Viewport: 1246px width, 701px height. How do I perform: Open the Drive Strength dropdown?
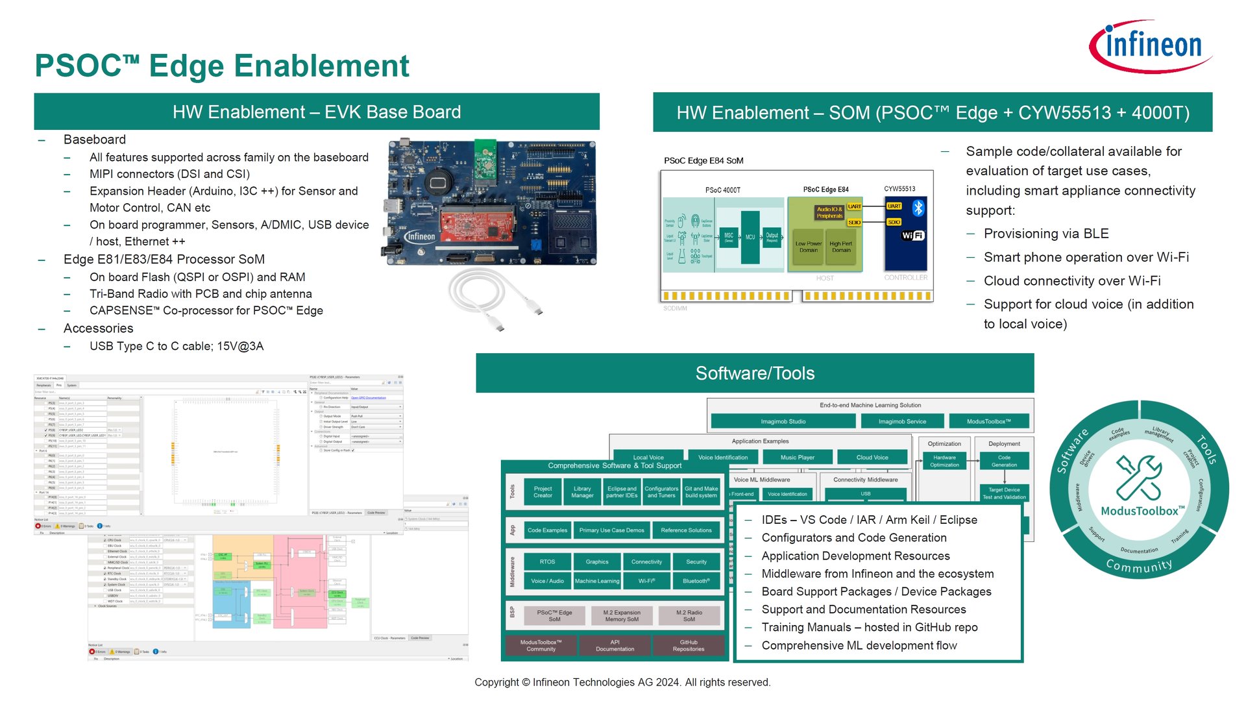[376, 427]
